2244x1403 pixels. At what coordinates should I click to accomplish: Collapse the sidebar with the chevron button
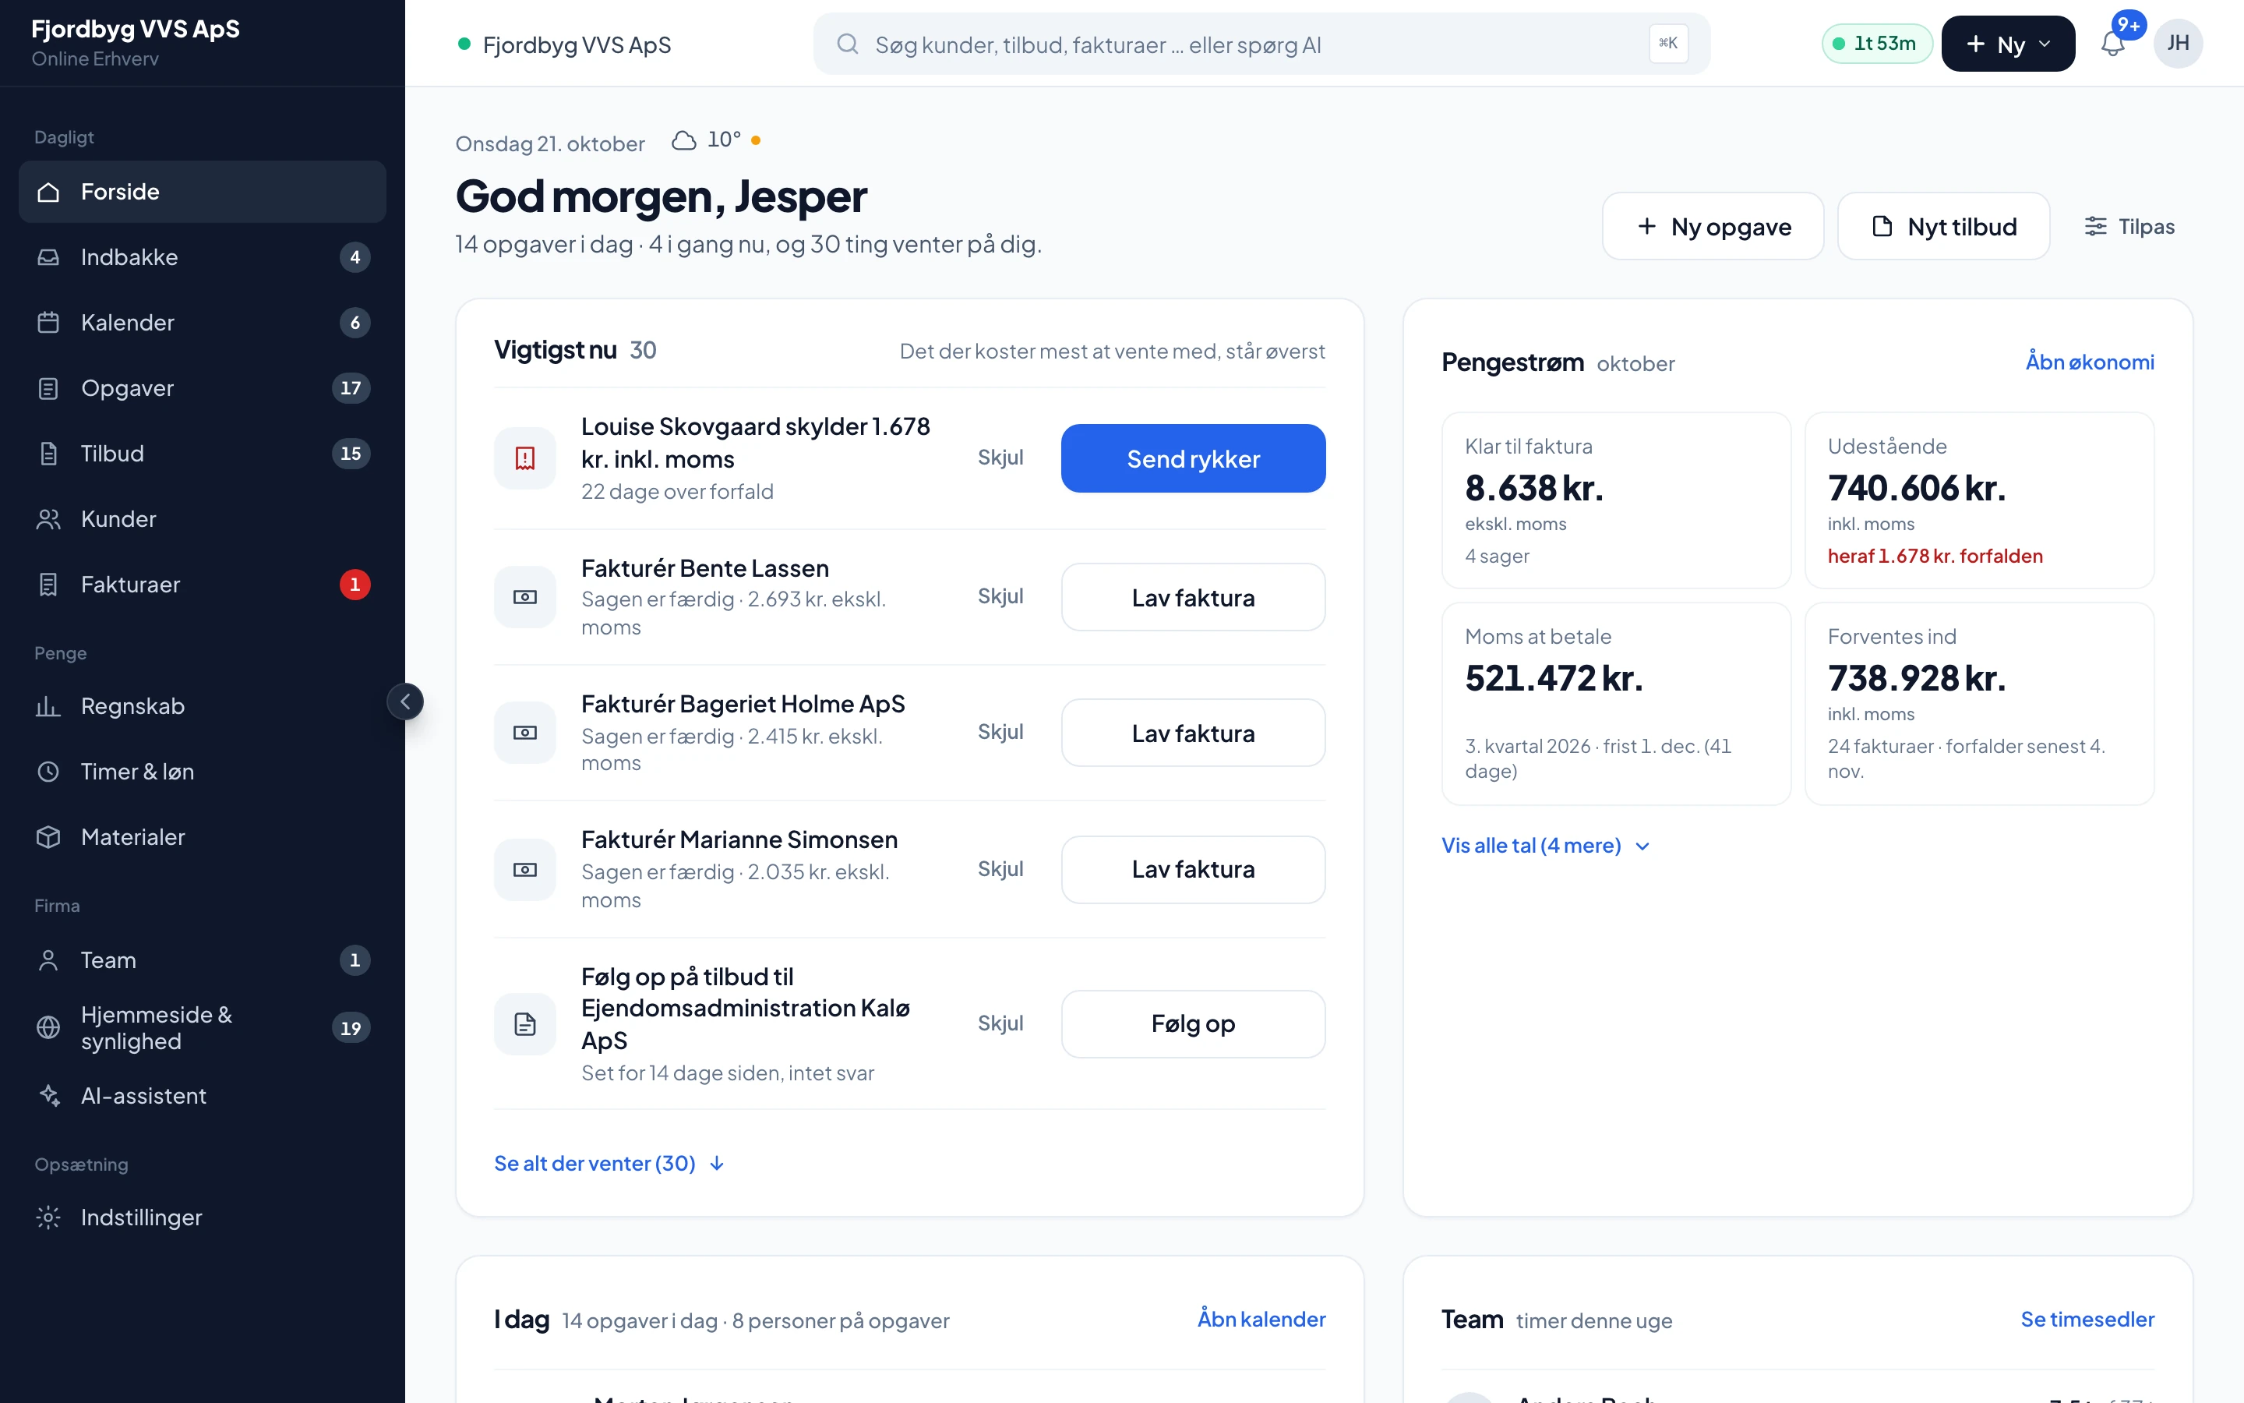pos(405,701)
